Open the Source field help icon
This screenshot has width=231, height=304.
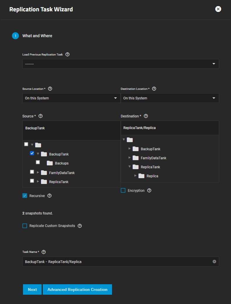coord(40,116)
